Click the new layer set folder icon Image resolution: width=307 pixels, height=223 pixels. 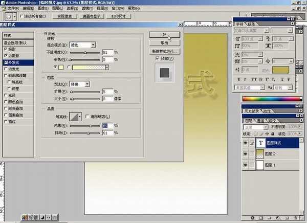[x=269, y=218]
